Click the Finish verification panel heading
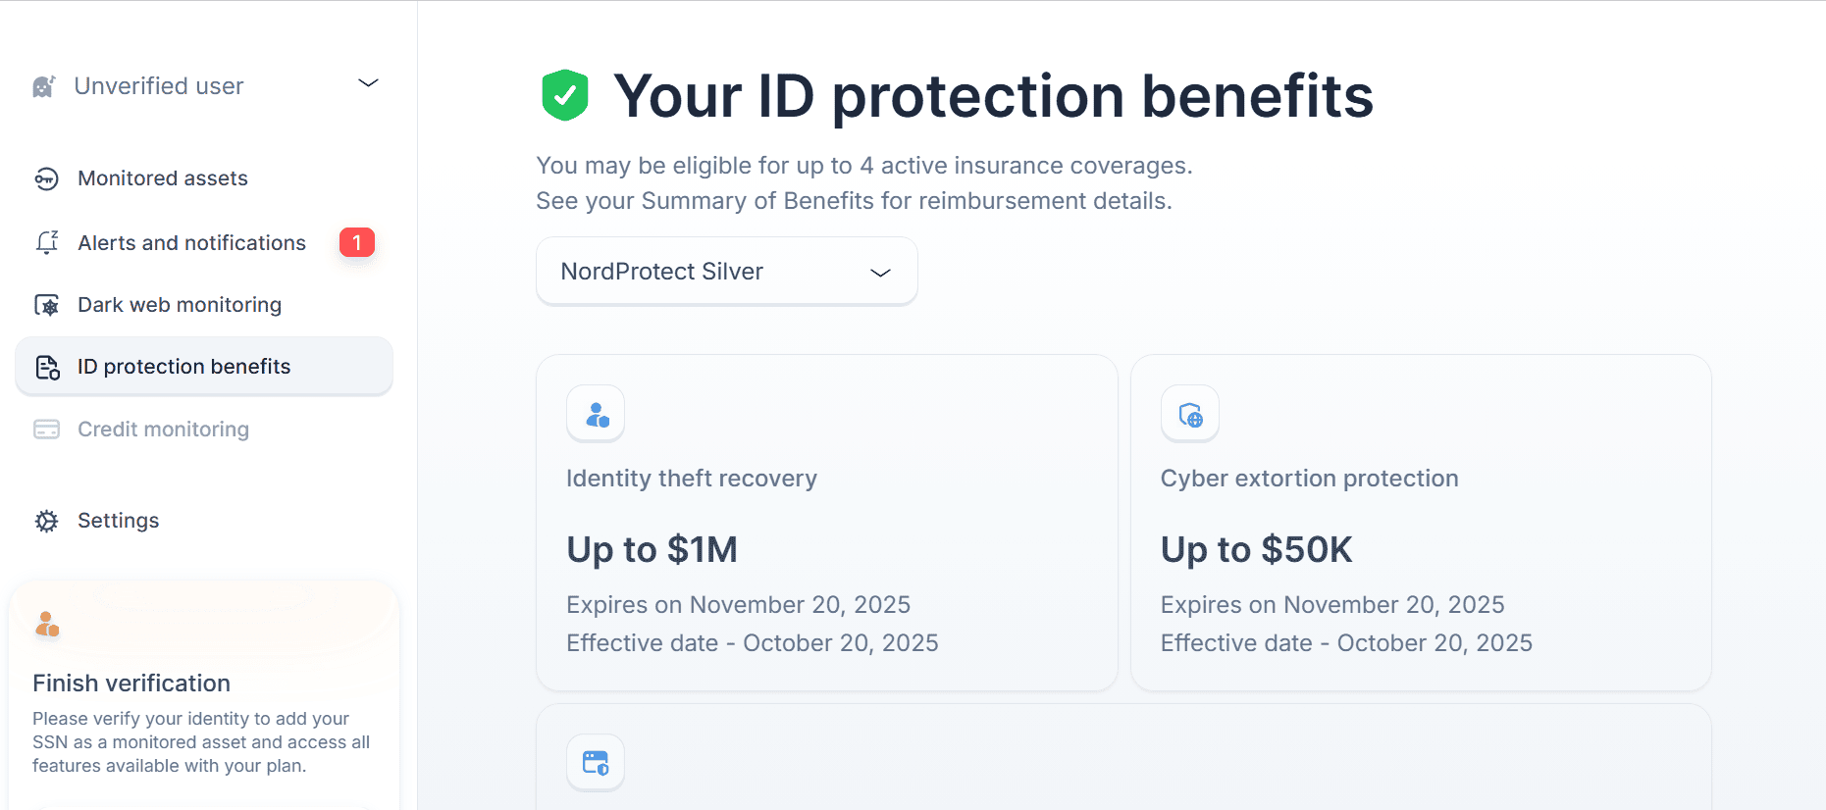 (131, 683)
